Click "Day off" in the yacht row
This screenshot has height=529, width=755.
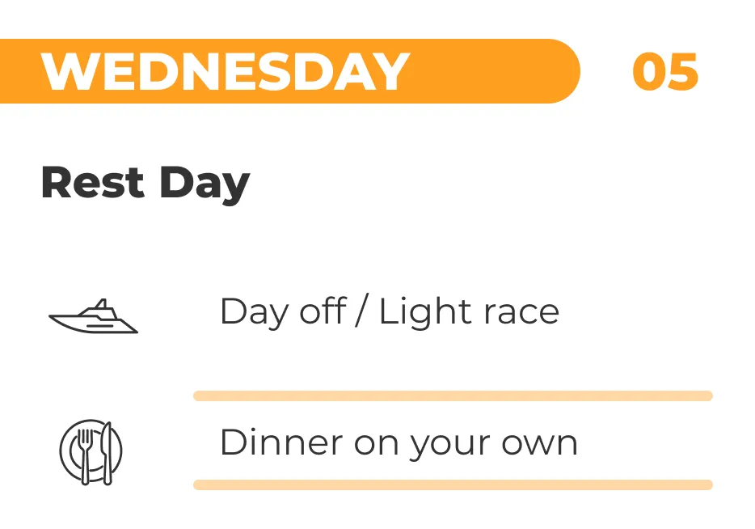click(x=283, y=311)
